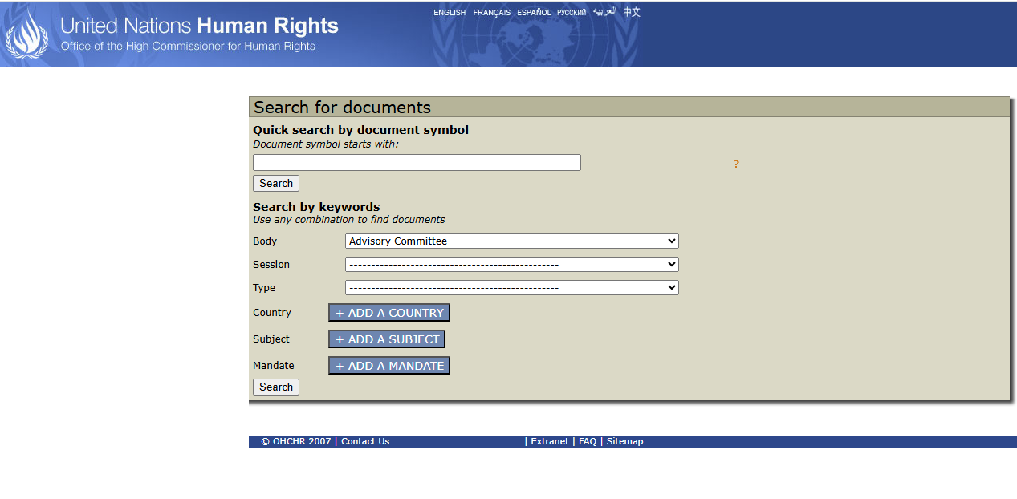Open the Extranet footer link
1017x499 pixels.
pos(549,441)
